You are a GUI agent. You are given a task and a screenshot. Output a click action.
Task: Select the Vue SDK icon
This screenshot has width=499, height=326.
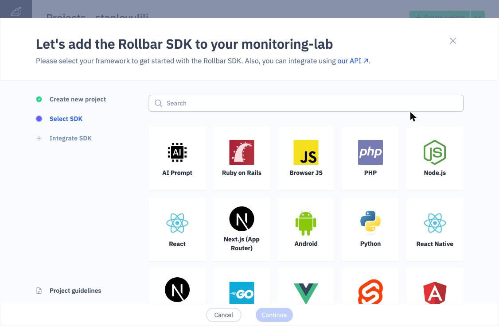tap(306, 293)
